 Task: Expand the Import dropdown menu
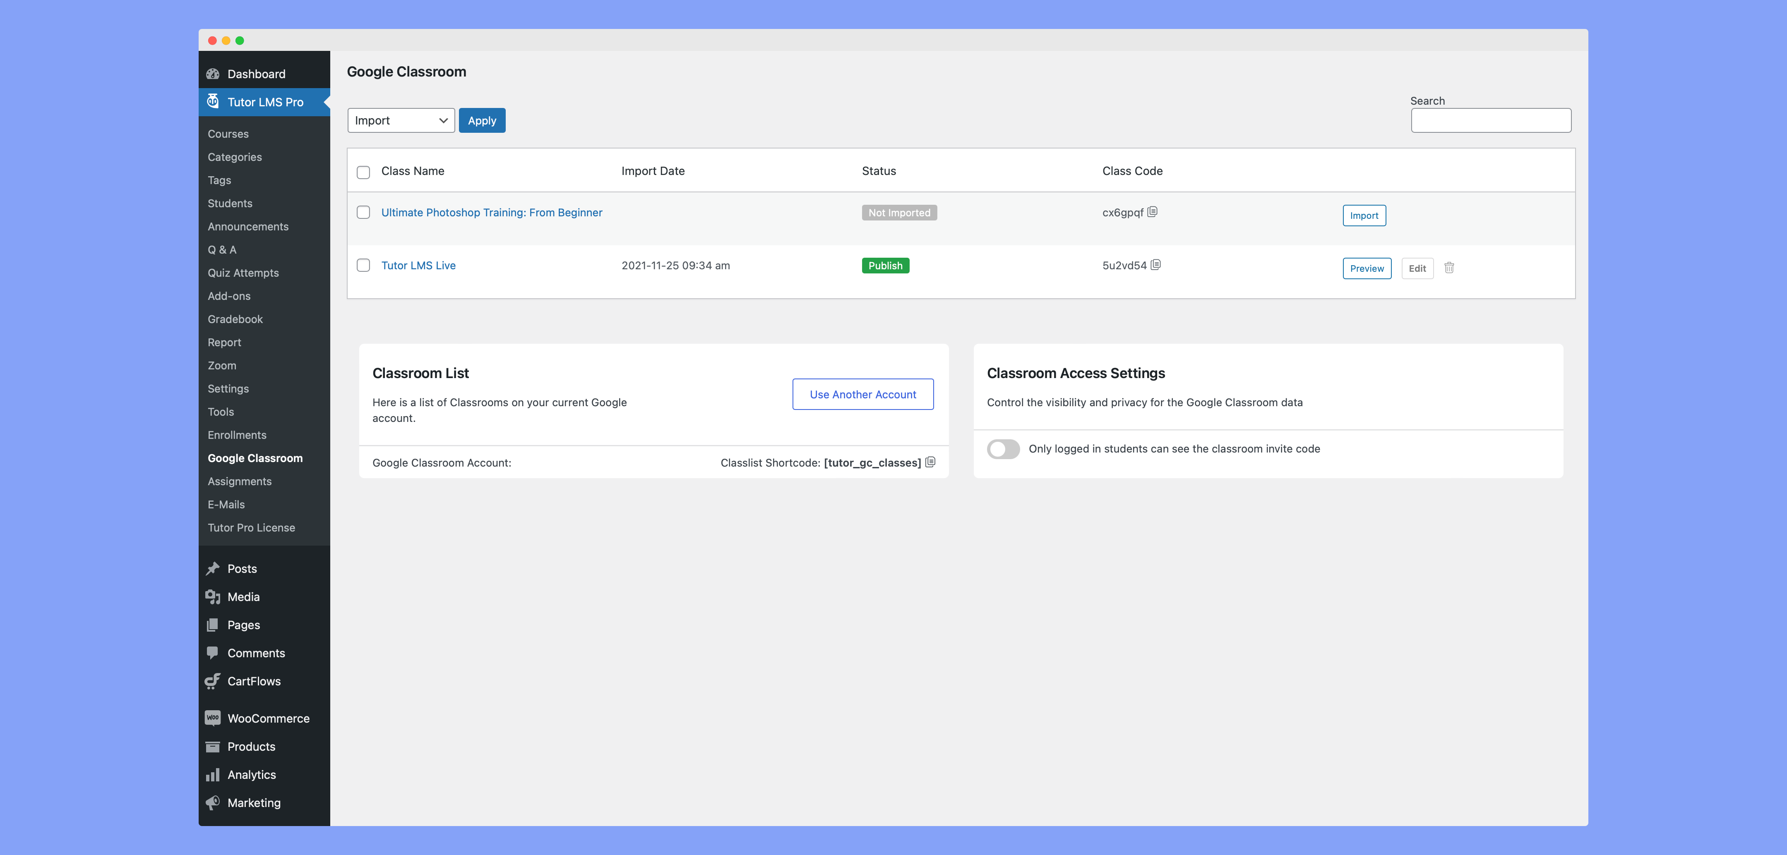(x=400, y=120)
